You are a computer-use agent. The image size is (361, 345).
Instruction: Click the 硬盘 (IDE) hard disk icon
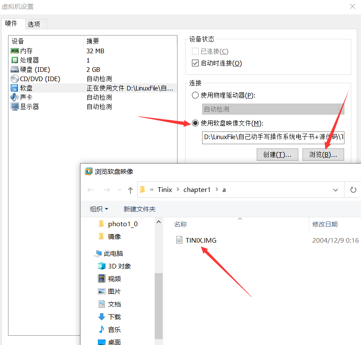[x=15, y=69]
